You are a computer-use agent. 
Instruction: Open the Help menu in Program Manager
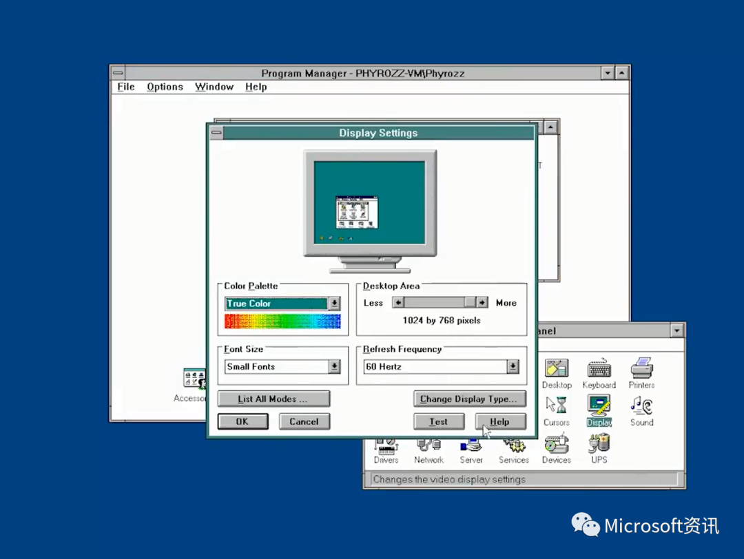click(x=256, y=87)
